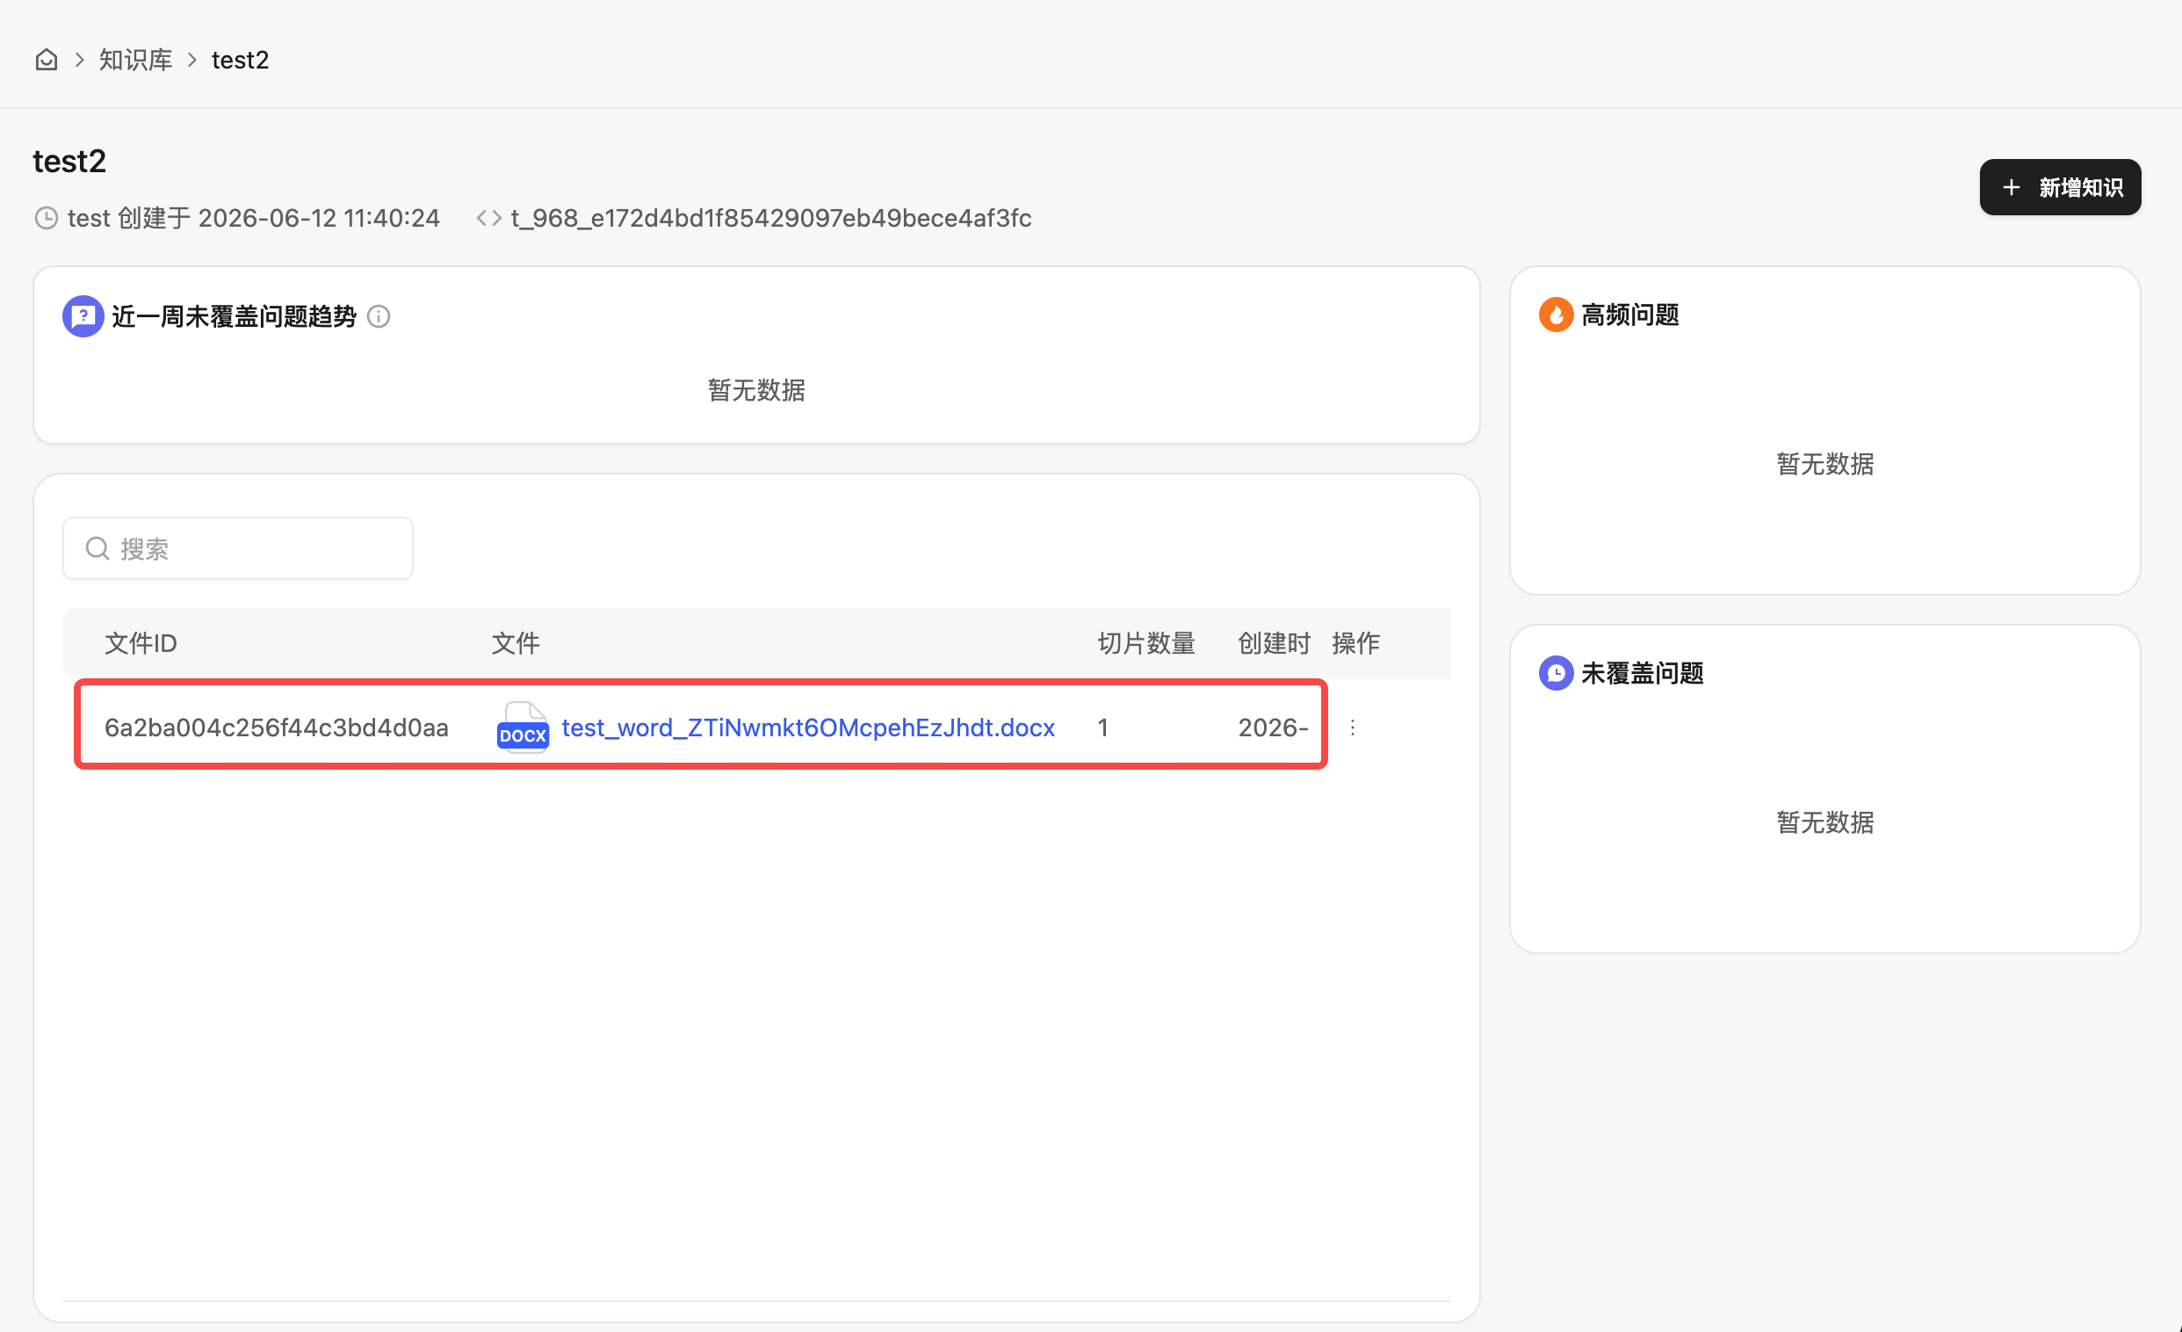This screenshot has width=2182, height=1332.
Task: Select file ID 6a2ba004c256f44c3bd4d0aa
Action: coord(277,728)
